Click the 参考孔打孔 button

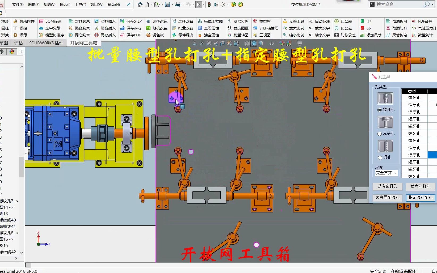point(421,186)
